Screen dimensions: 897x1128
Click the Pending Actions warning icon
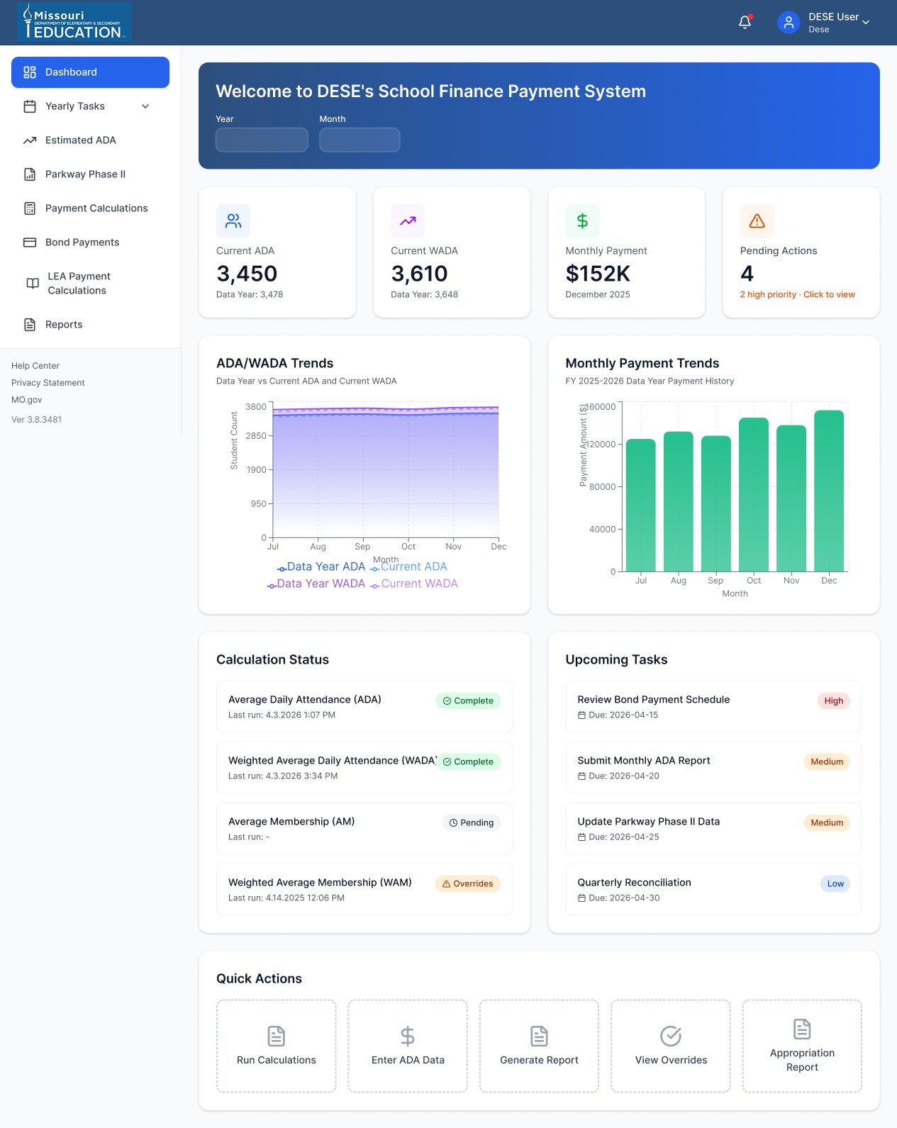click(x=757, y=221)
